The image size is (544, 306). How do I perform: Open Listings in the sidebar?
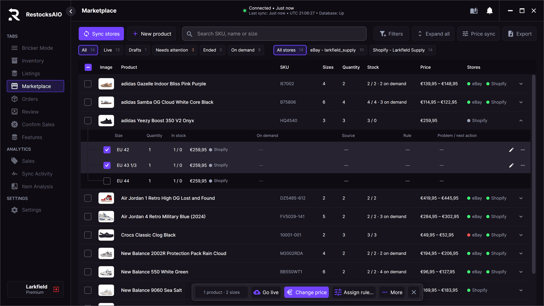tap(35, 73)
